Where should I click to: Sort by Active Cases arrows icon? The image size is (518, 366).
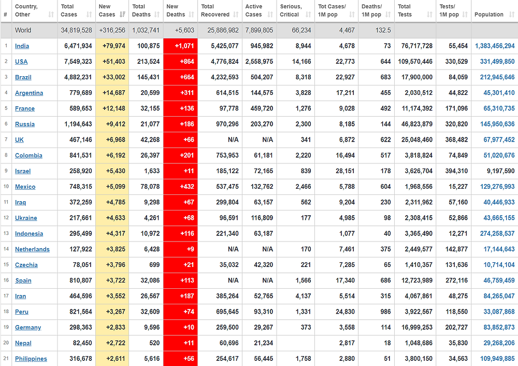(270, 15)
